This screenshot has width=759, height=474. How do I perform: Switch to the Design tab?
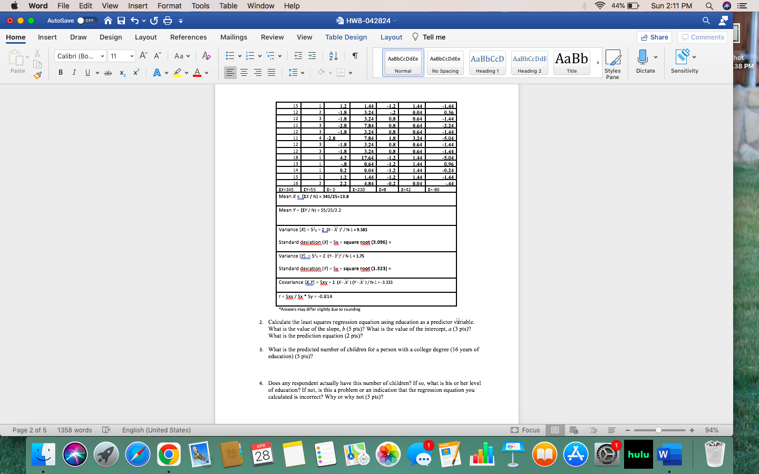tap(111, 37)
